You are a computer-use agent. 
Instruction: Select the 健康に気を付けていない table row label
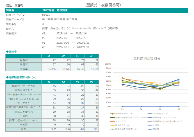click(x=24, y=121)
